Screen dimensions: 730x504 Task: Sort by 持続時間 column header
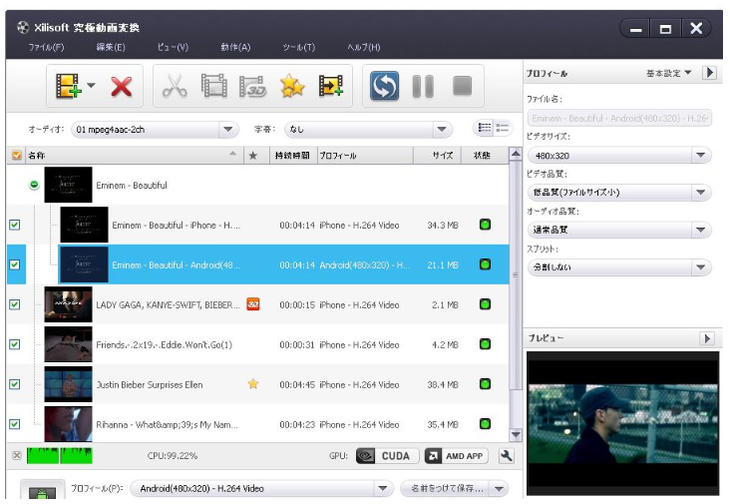pos(292,155)
